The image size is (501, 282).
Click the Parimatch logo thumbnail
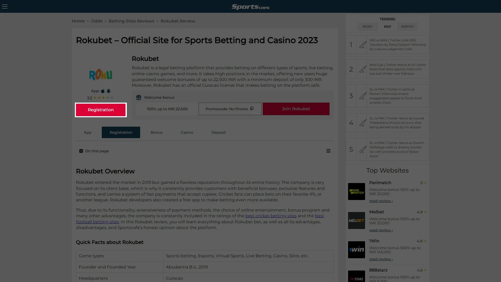[356, 192]
